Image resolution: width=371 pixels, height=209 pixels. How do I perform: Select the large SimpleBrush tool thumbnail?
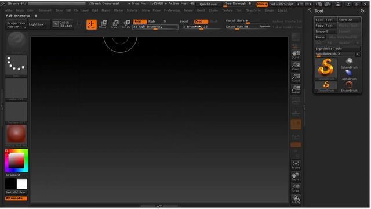[x=326, y=69]
